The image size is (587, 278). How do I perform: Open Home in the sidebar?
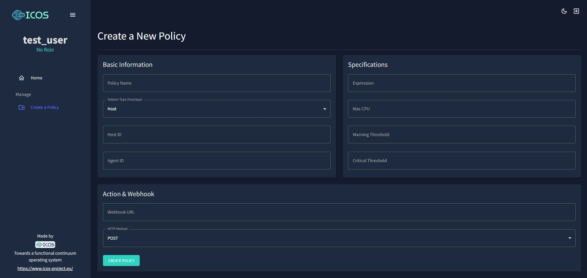point(36,78)
